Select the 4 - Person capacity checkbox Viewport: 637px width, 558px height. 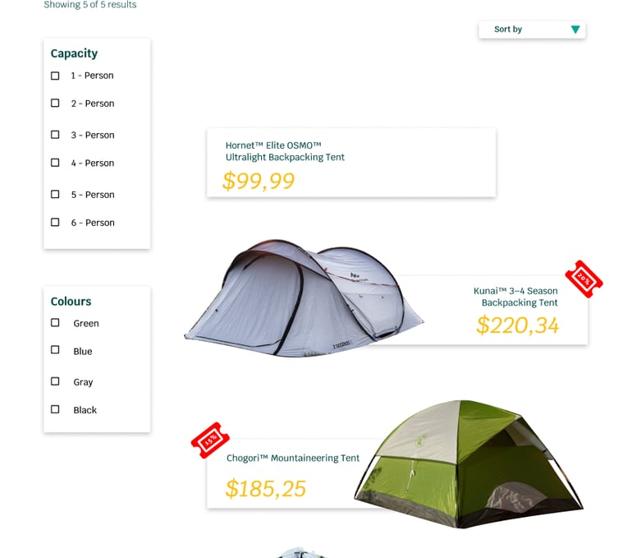click(56, 163)
